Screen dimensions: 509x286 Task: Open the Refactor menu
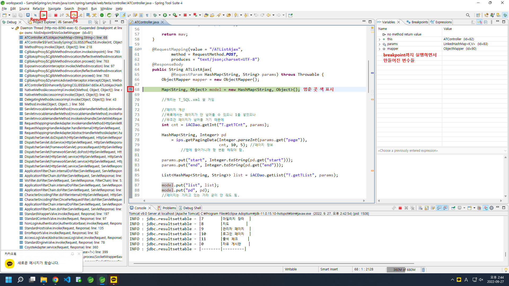[38, 8]
